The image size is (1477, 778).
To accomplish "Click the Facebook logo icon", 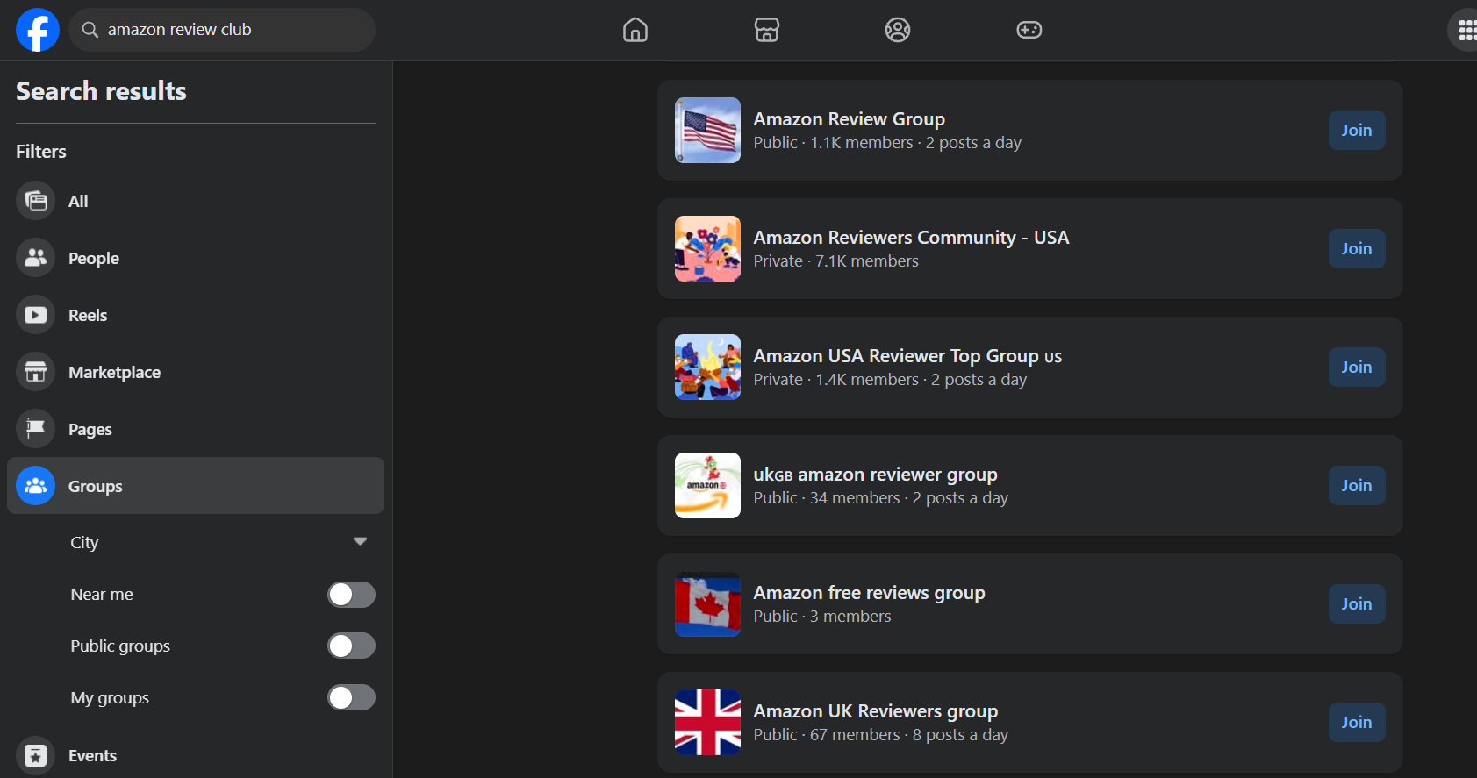I will (37, 30).
